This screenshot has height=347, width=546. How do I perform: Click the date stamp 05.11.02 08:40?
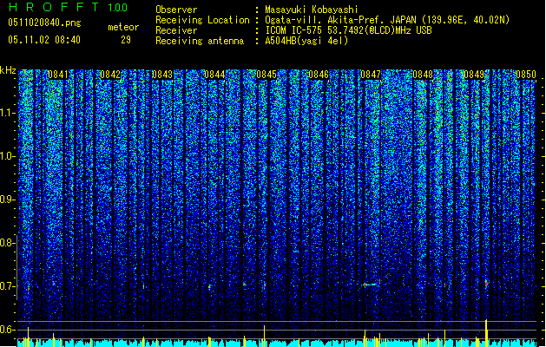(44, 40)
